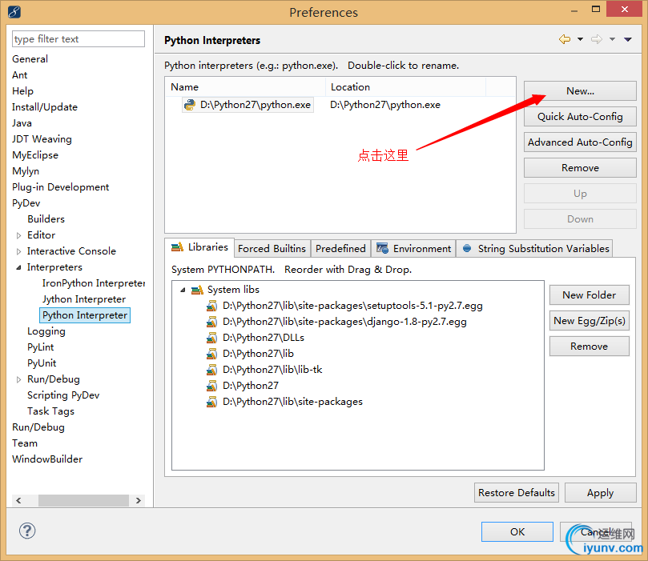Open the Predefined tab
The height and width of the screenshot is (561, 648).
point(340,249)
